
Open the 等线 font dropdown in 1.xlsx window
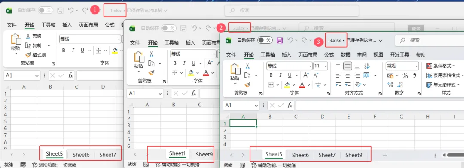point(119,39)
